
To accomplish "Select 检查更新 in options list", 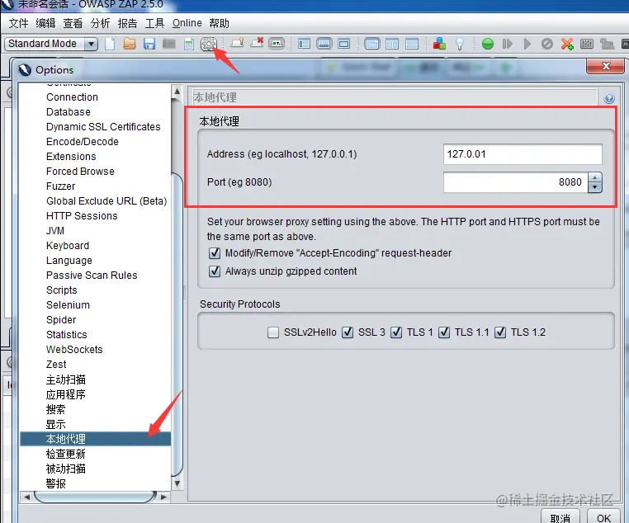I will 66,454.
